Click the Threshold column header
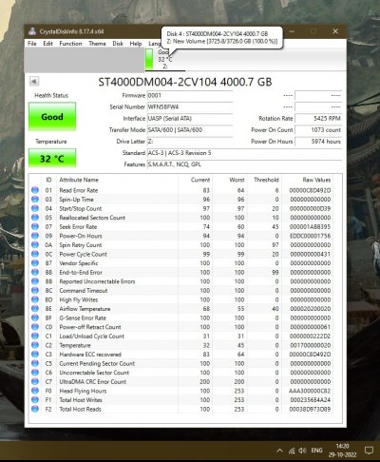 tap(266, 180)
